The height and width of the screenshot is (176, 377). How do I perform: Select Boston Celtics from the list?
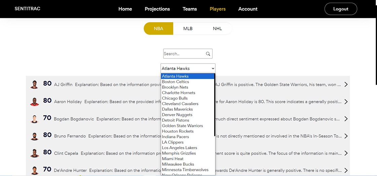(188, 82)
